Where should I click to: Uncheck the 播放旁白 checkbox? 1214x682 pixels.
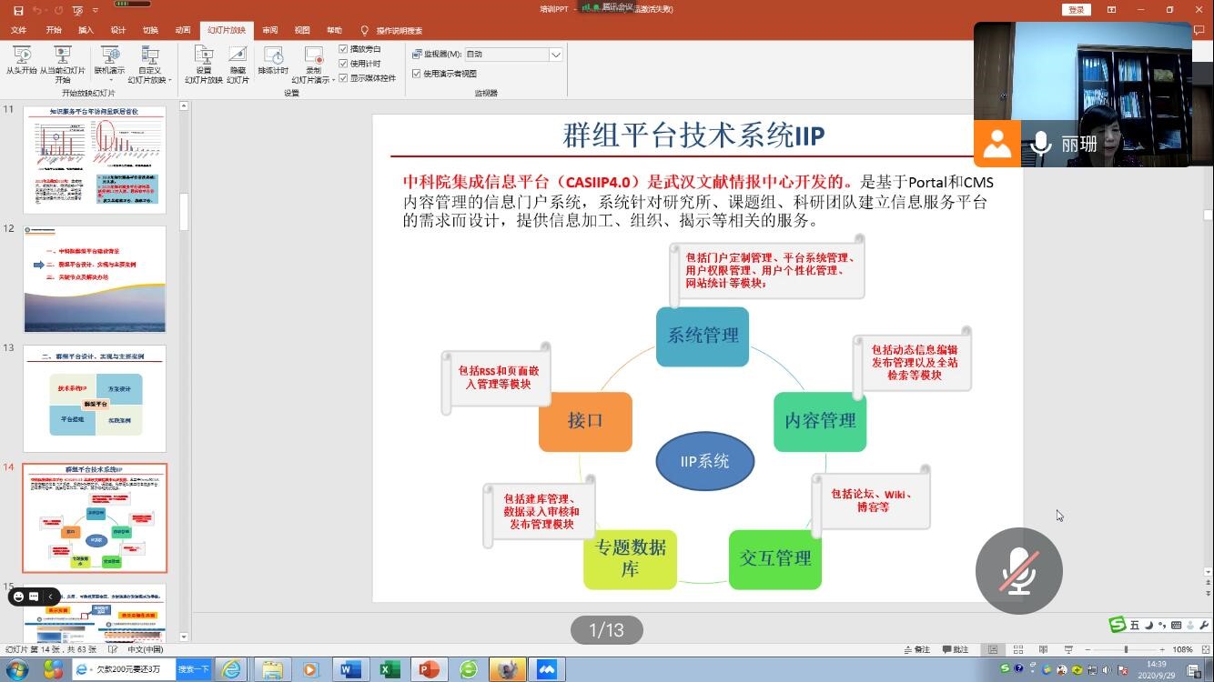343,49
